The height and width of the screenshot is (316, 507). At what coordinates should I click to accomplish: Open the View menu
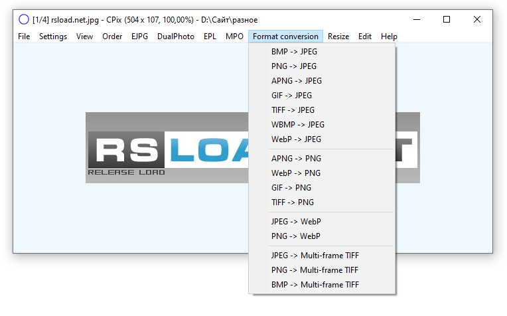click(x=85, y=37)
